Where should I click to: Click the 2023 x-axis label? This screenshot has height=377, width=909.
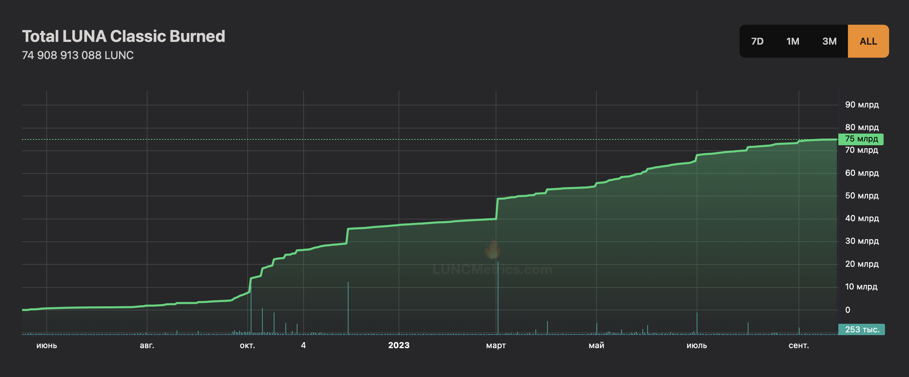[399, 345]
